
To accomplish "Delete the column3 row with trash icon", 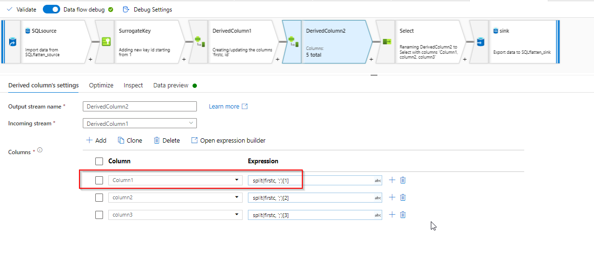I will click(403, 215).
